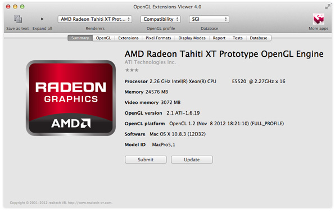Click the Radeon Graphics AMD logo
Screen dimensions: 335x213
[71, 98]
